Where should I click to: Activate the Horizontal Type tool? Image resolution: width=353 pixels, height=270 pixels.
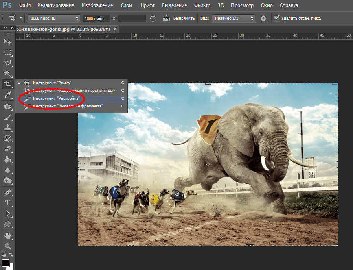[x=7, y=202]
